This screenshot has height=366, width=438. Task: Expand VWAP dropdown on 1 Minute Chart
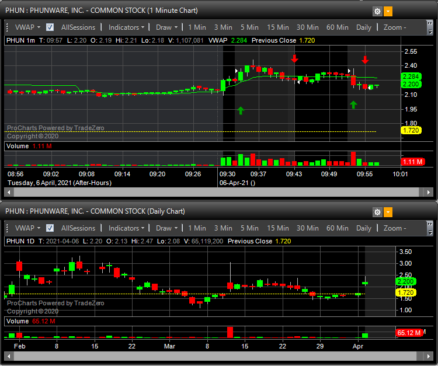[x=27, y=27]
